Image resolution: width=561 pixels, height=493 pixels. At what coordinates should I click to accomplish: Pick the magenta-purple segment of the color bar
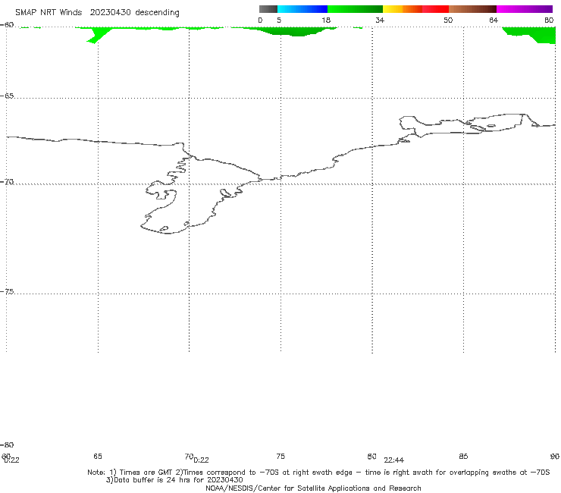pyautogui.click(x=525, y=9)
